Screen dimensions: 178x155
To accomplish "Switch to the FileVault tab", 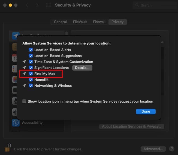I will tap(80, 22).
